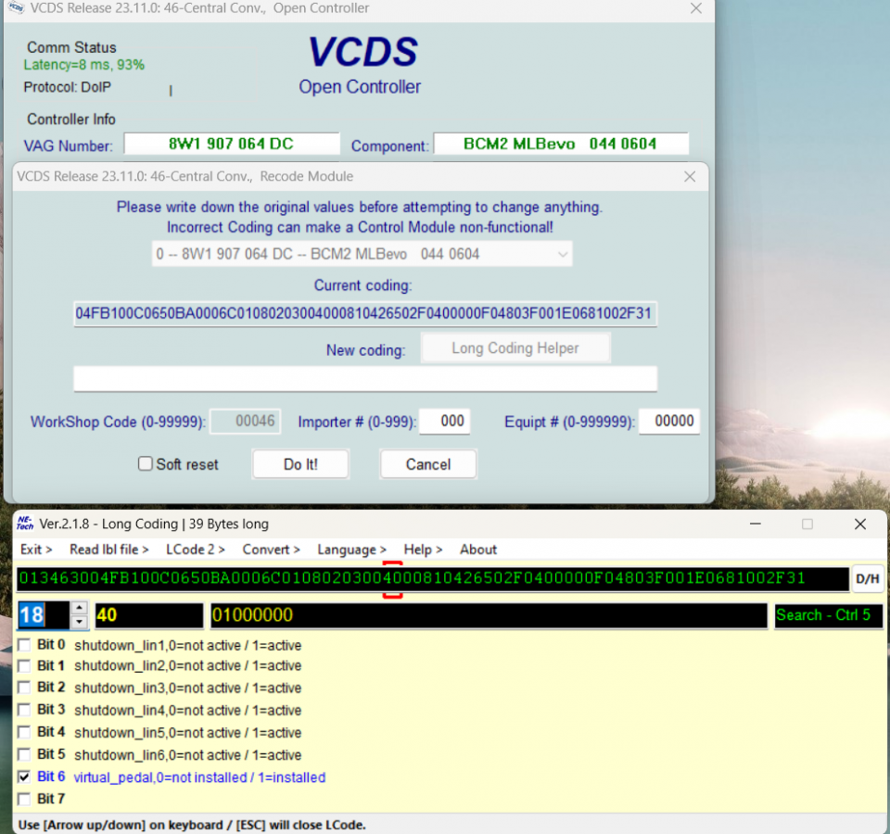Image resolution: width=890 pixels, height=834 pixels.
Task: Click the Importer # field
Action: pos(445,422)
